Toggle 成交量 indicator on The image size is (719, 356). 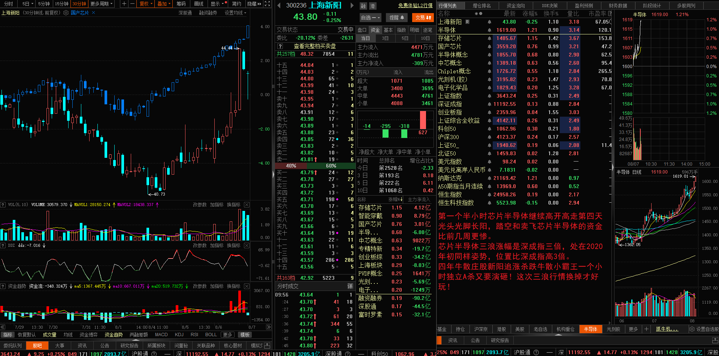pyautogui.click(x=49, y=335)
